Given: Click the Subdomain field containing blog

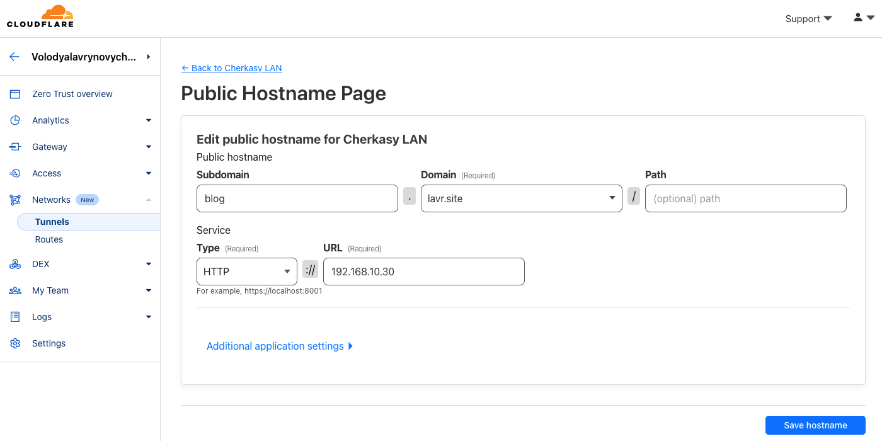Looking at the screenshot, I should coord(297,198).
